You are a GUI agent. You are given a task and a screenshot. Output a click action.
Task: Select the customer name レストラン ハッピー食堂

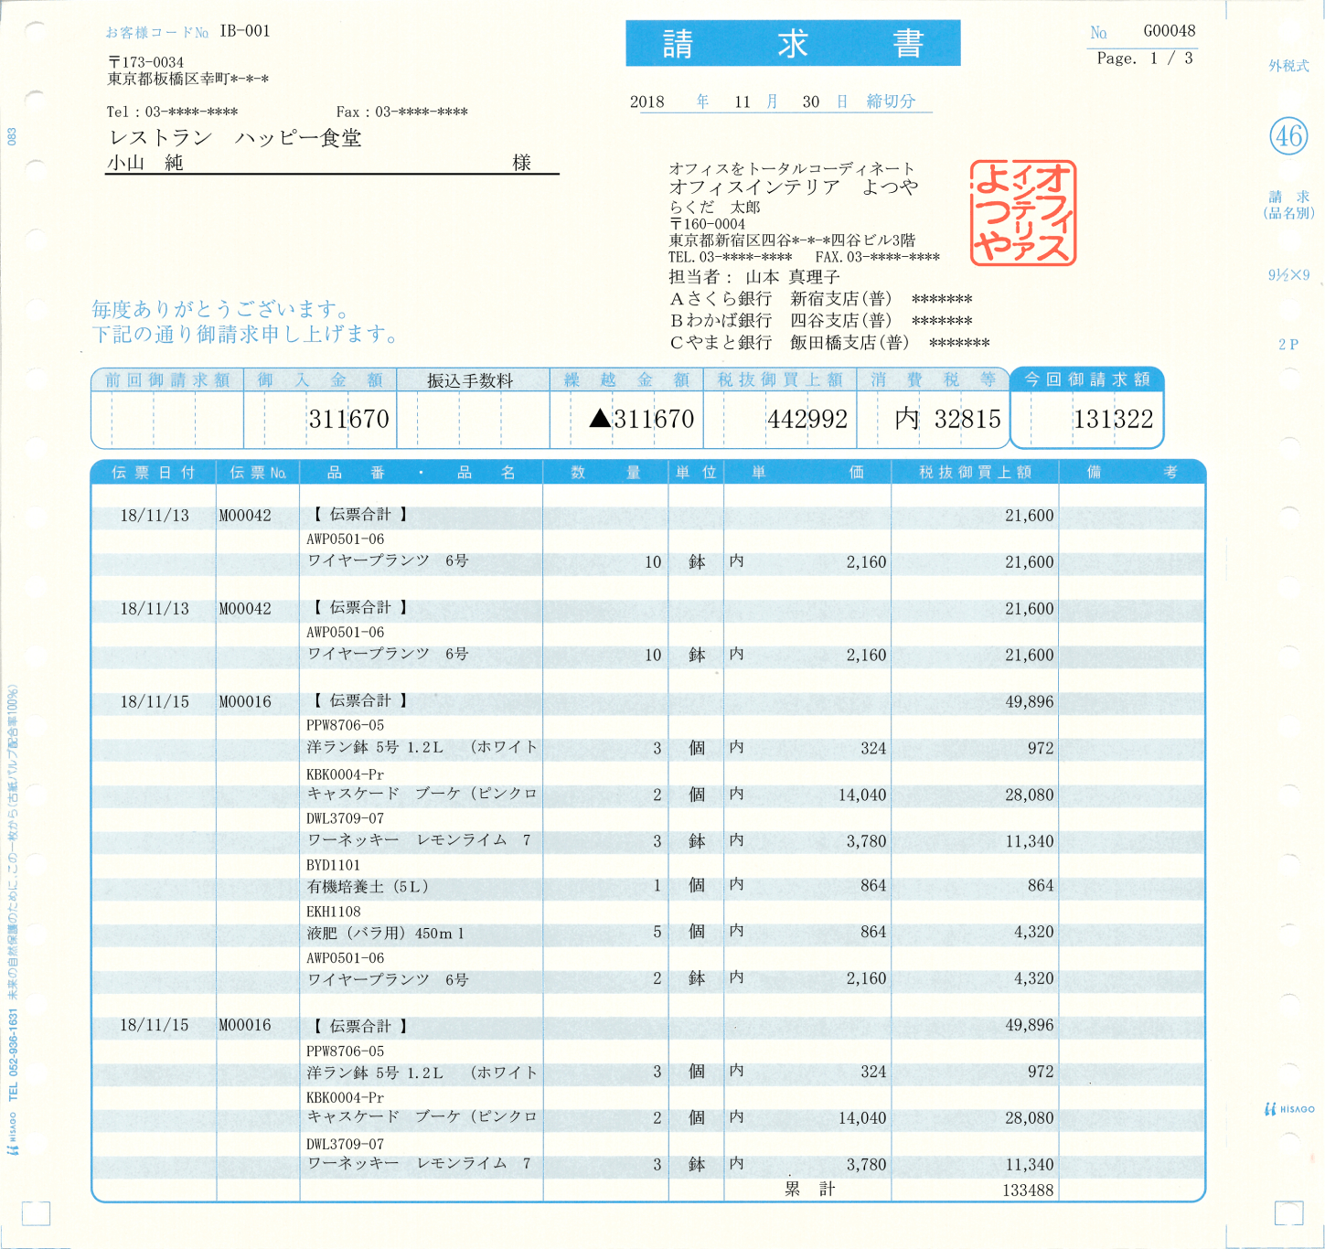(235, 138)
